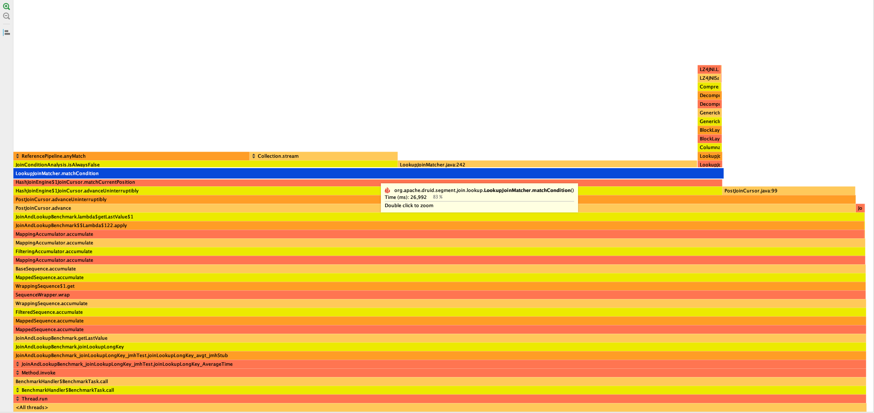Expand the Collection.stream collapsed frames arrow
The height and width of the screenshot is (413, 874).
(253, 156)
